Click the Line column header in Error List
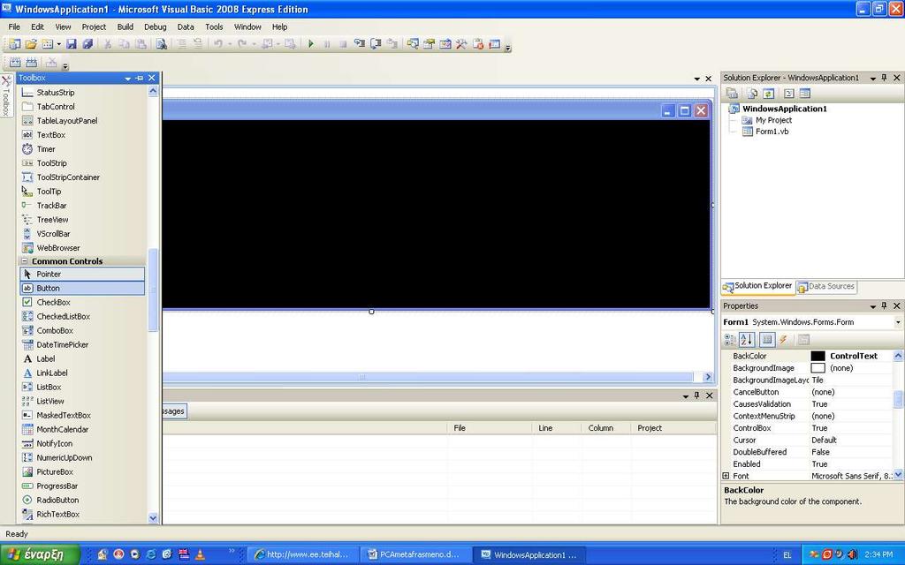The image size is (905, 565). point(556,428)
